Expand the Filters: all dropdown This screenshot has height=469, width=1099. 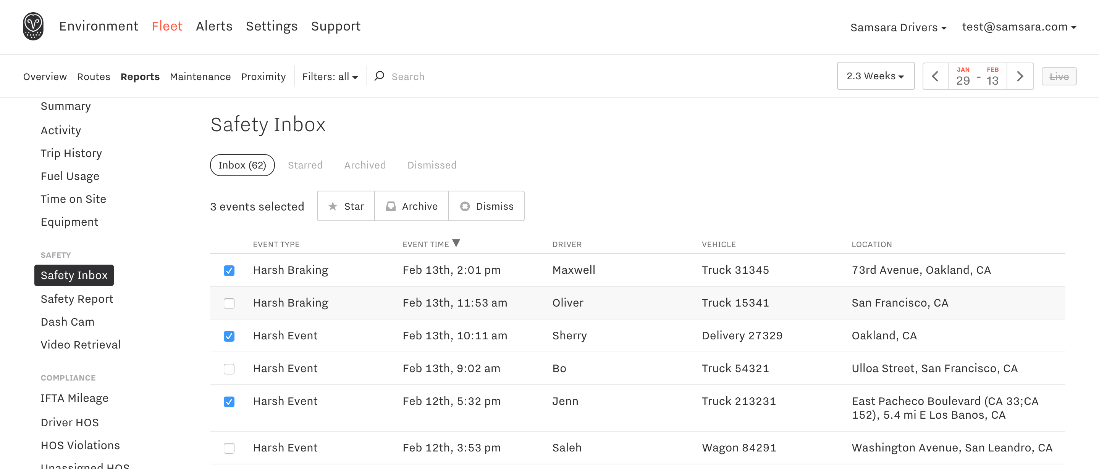pyautogui.click(x=330, y=77)
